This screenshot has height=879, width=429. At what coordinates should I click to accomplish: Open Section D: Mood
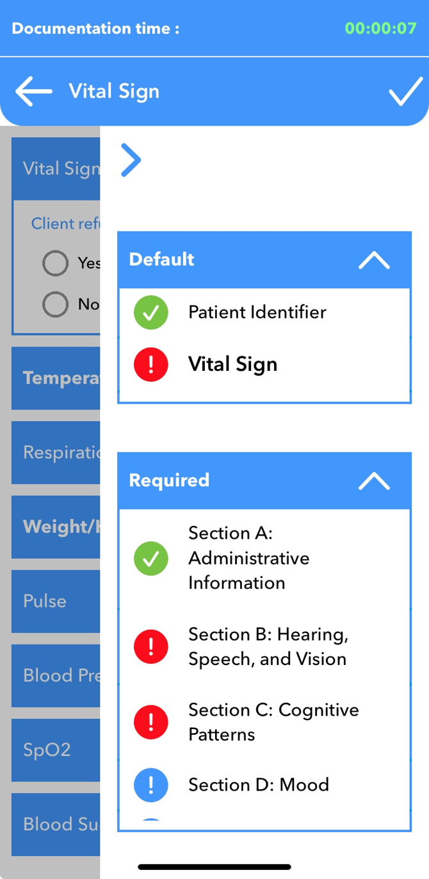click(259, 785)
